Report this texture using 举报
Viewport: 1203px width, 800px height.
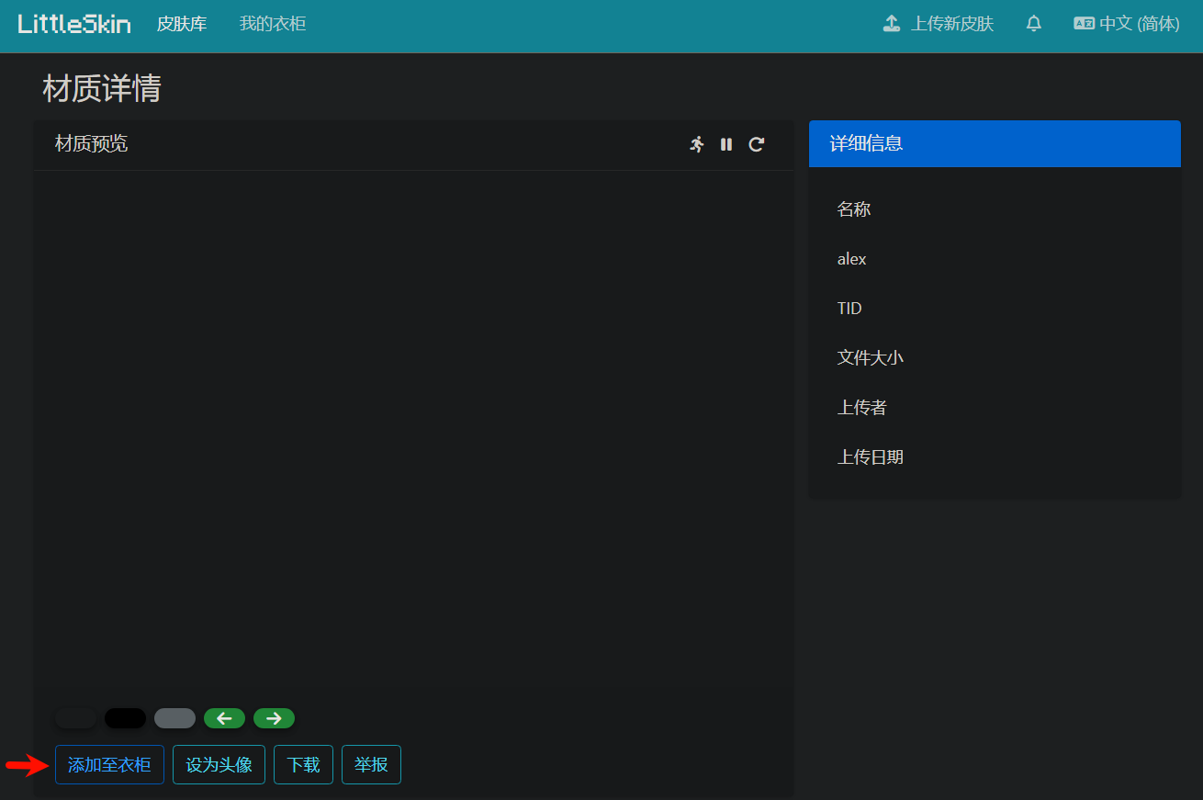[371, 764]
